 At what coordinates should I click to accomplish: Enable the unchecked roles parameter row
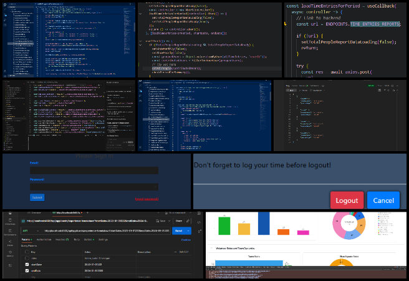pos(27,257)
